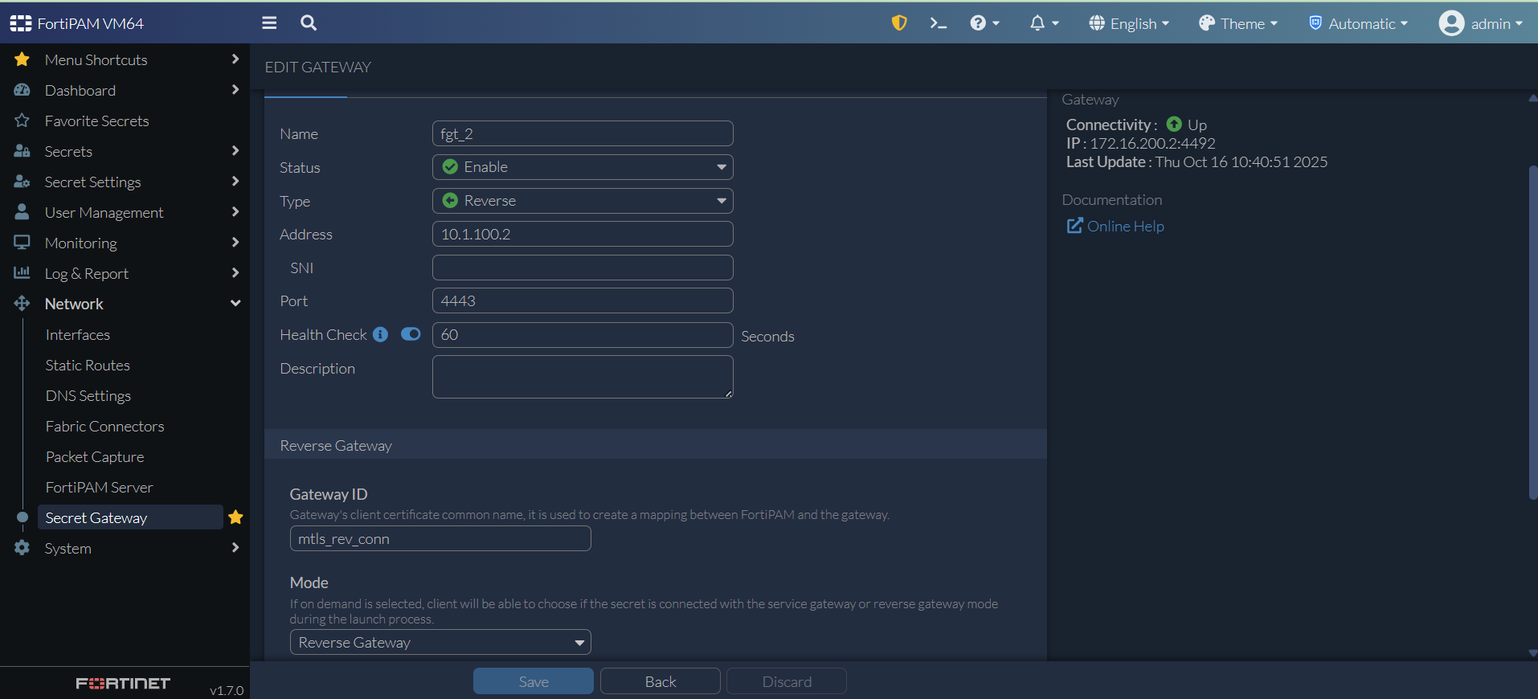Open FortiPAM Server menu item

(x=100, y=488)
